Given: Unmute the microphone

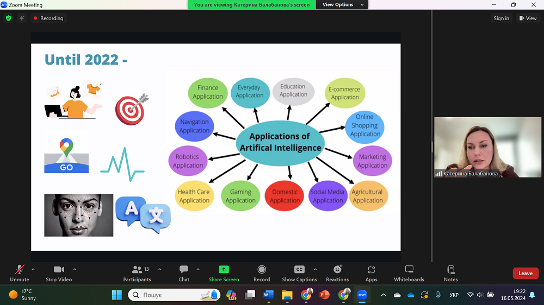Looking at the screenshot, I should click(20, 273).
